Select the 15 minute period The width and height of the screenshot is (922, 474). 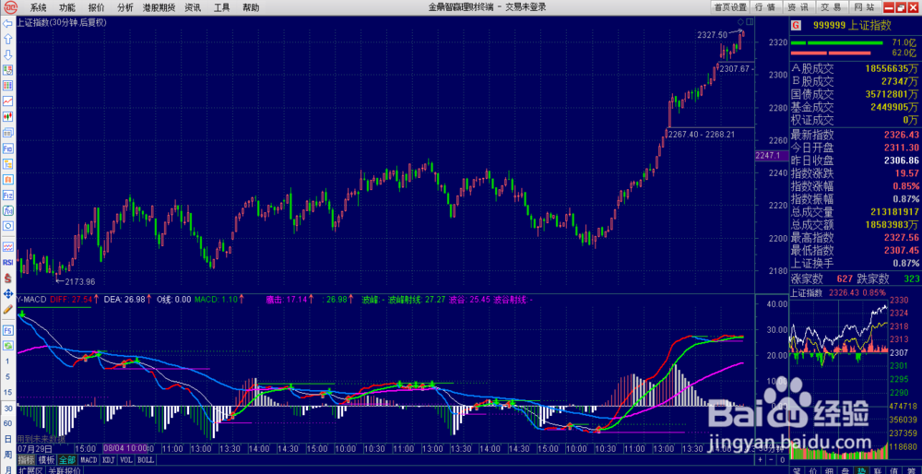(x=7, y=392)
